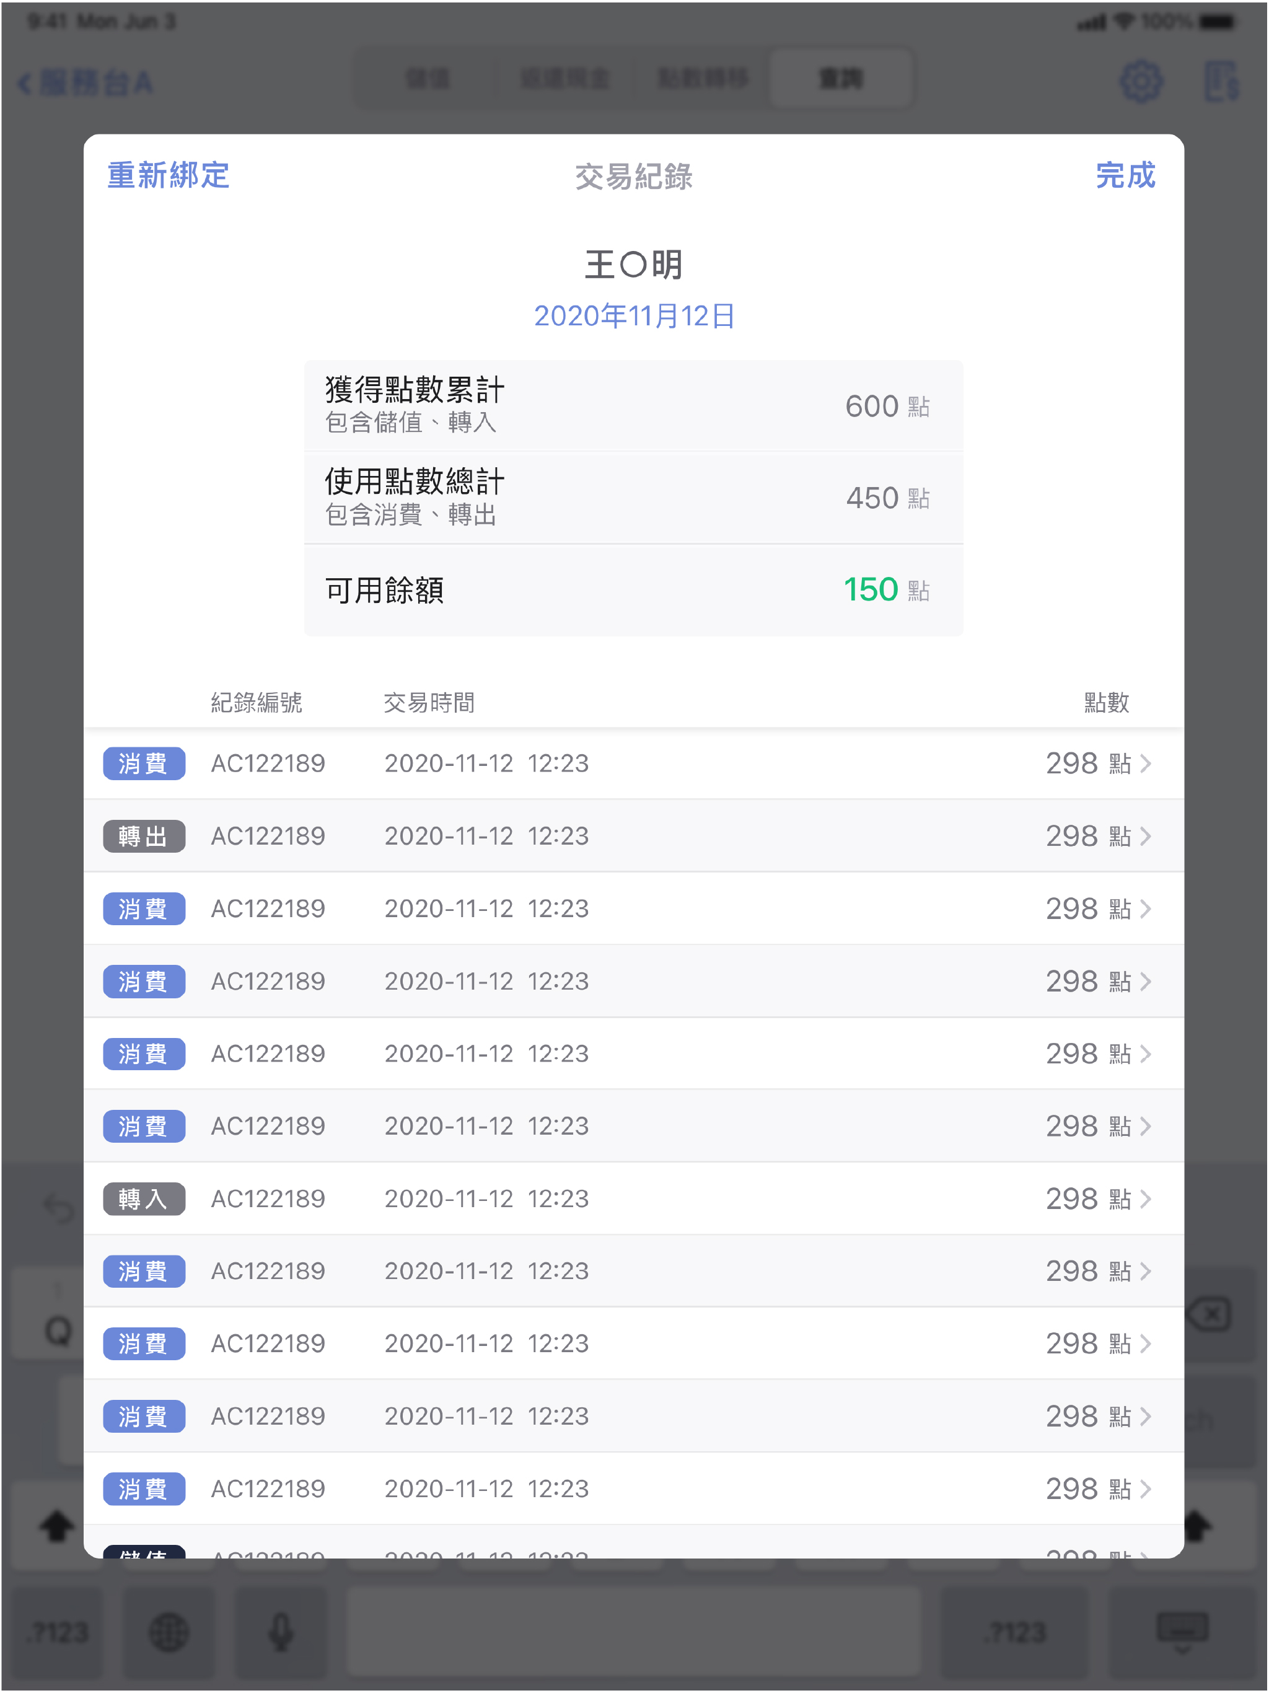This screenshot has height=1693, width=1269.
Task: Select the 點數 column header
Action: point(1106,702)
